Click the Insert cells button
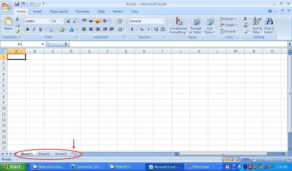Viewport: 292px width, 171px height. (228, 19)
